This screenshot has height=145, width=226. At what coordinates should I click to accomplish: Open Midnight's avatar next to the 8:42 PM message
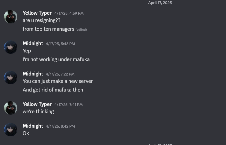pos(11,130)
